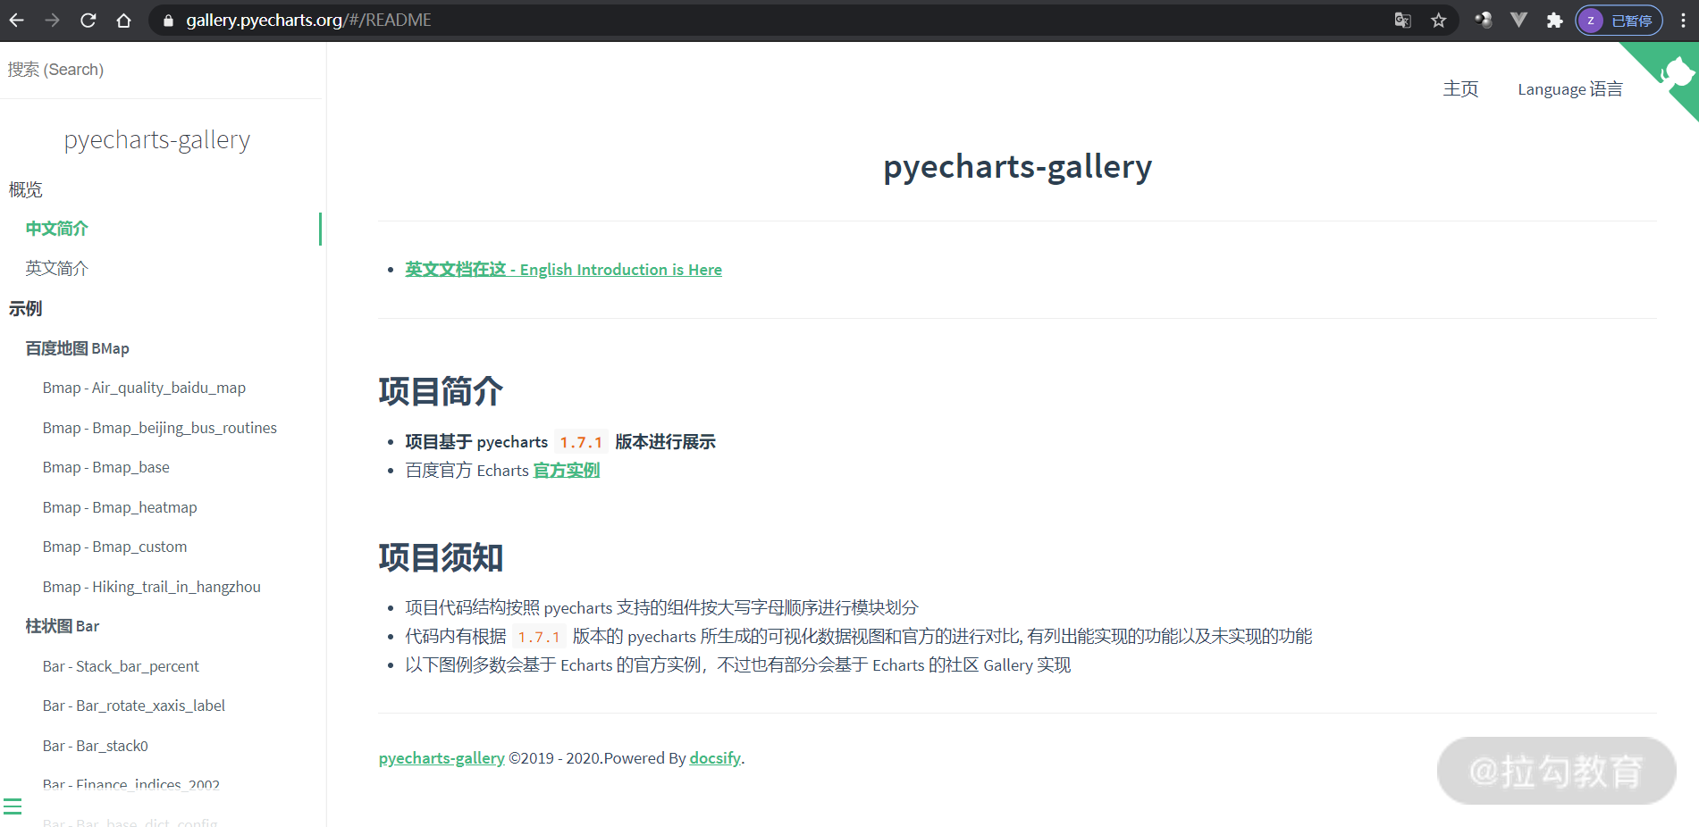Click the sidebar pyecharts-gallery title
This screenshot has width=1699, height=827.
[x=157, y=139]
